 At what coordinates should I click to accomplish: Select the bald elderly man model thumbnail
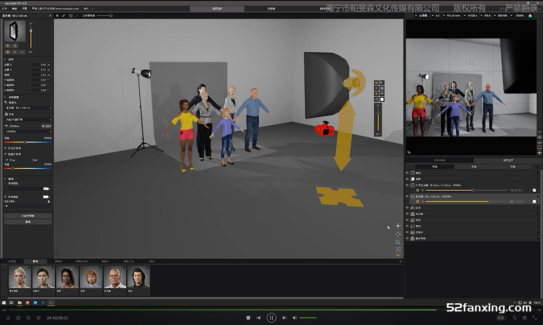[115, 278]
